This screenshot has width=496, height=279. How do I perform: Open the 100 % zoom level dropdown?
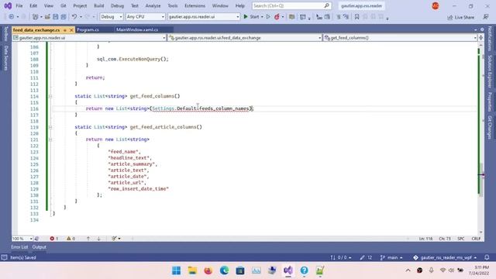22,239
